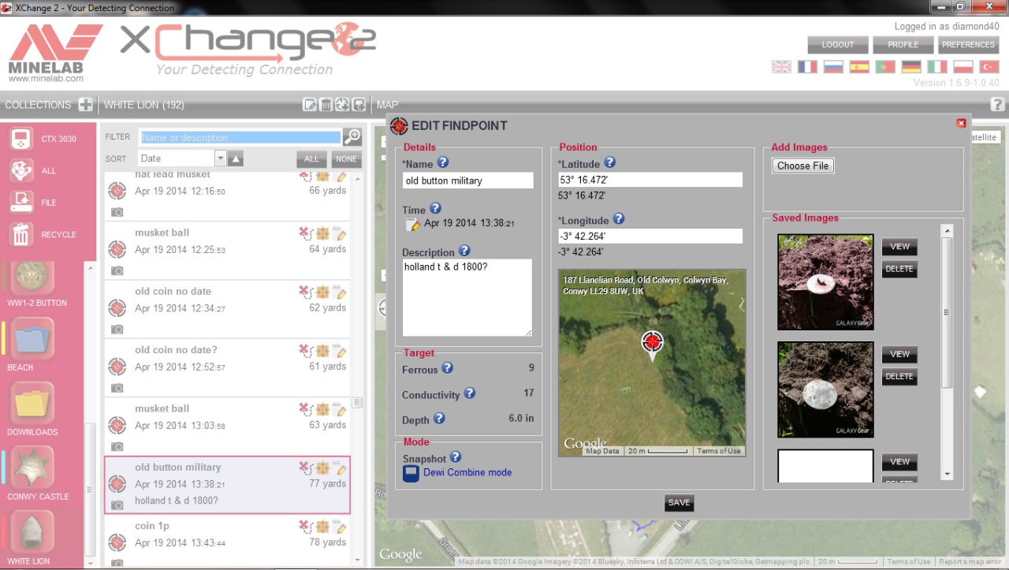Click camera icon on musket ball 13:03 row
This screenshot has height=570, width=1009.
pyautogui.click(x=117, y=446)
